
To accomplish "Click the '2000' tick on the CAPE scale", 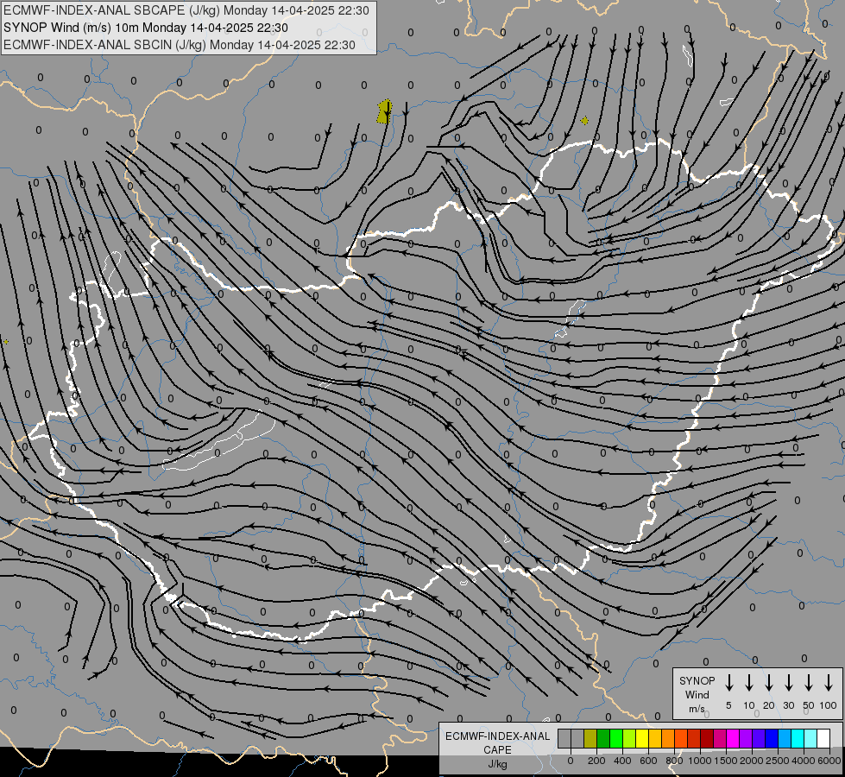I will [x=752, y=761].
